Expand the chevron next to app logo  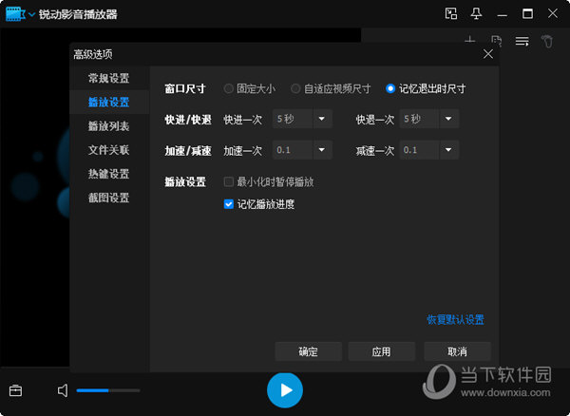32,14
